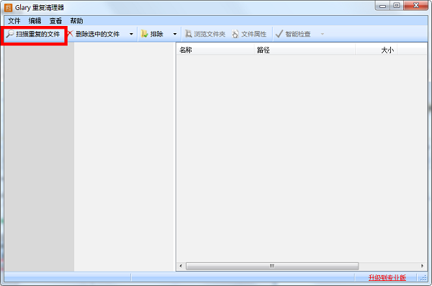The image size is (432, 286).
Task: Click the red X delete selected files icon
Action: [x=71, y=34]
